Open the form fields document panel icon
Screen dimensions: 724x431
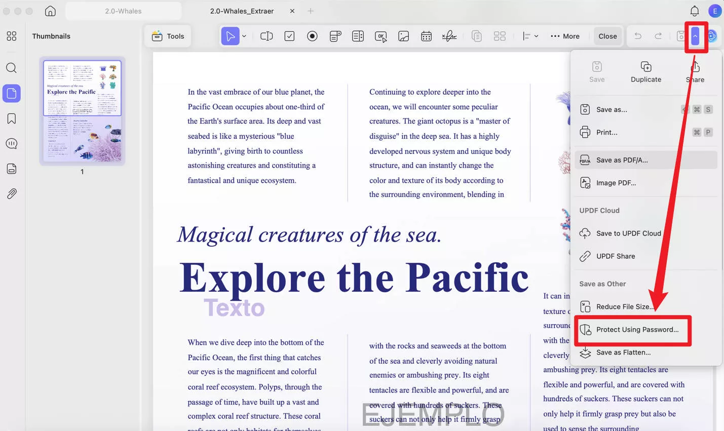pyautogui.click(x=11, y=169)
